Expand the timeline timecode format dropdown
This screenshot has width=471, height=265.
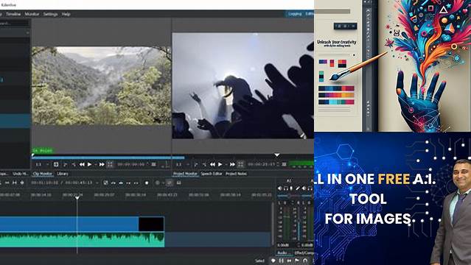97,183
